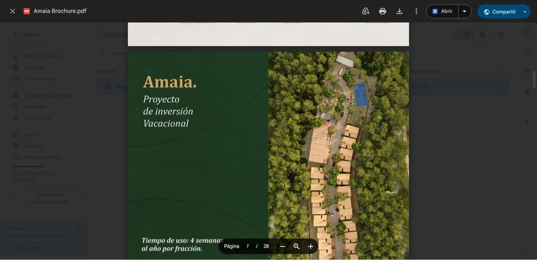Open Calendar icon in side panel

[527, 32]
